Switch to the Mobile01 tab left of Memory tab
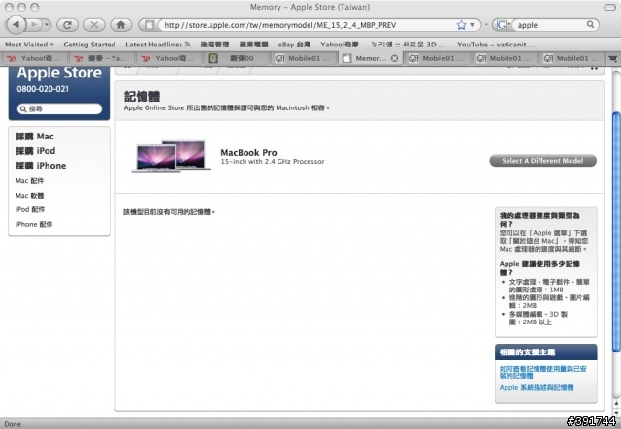This screenshot has height=429, width=621. point(303,58)
